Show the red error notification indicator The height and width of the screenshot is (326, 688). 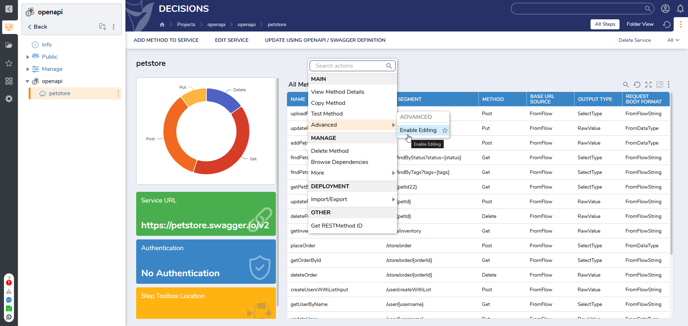(9, 282)
